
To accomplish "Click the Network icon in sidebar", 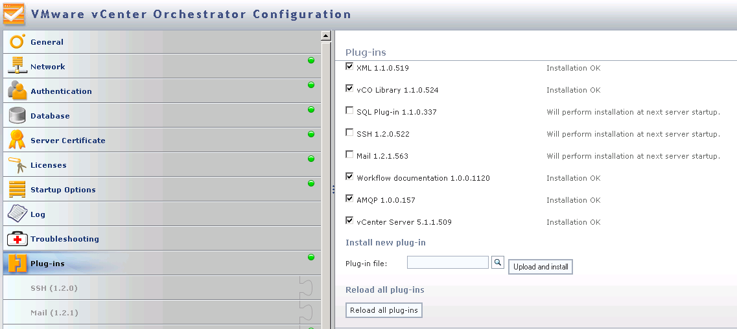I will [17, 66].
